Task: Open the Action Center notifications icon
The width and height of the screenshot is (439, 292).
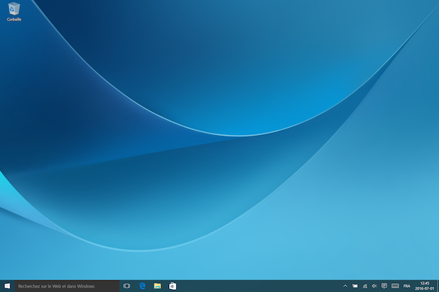Action: click(384, 286)
